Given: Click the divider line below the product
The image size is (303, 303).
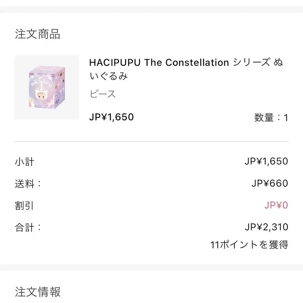Looking at the screenshot, I should [x=151, y=141].
